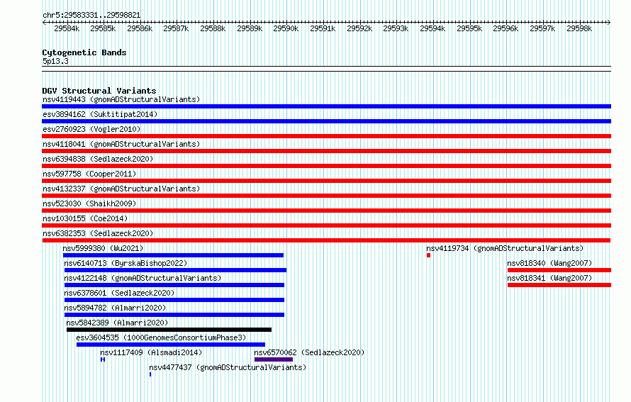Image resolution: width=631 pixels, height=402 pixels.
Task: Open the nsv6378601 Sedlazeck2020 label
Action: point(119,293)
